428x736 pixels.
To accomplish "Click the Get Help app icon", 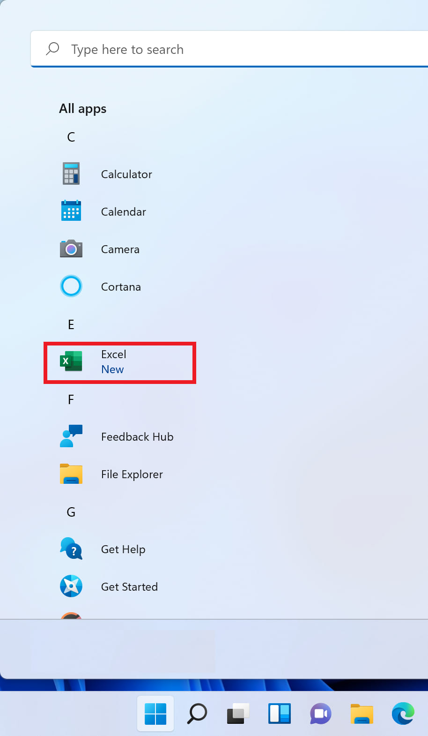I will point(71,549).
